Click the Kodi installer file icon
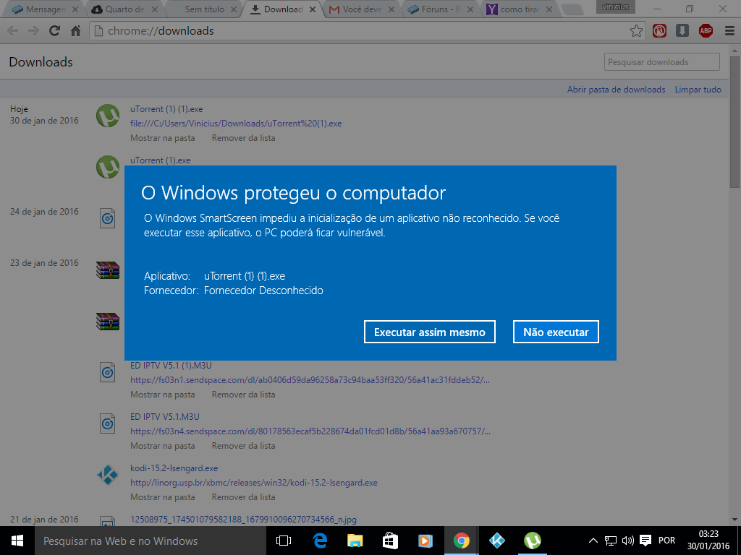Viewport: 741px width, 555px height. [x=108, y=476]
